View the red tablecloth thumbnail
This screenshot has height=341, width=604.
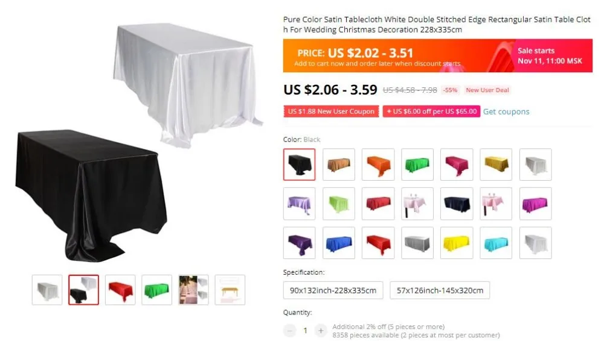pos(120,290)
